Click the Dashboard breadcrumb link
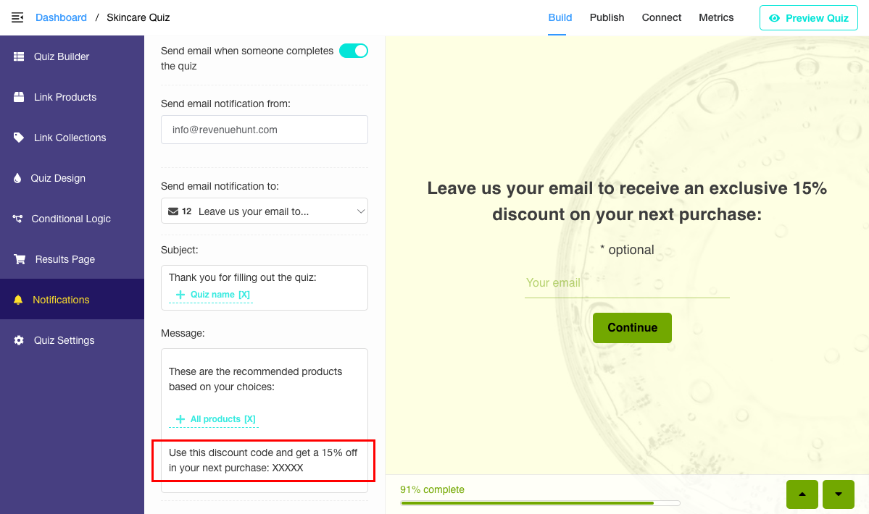The width and height of the screenshot is (869, 514). [61, 17]
